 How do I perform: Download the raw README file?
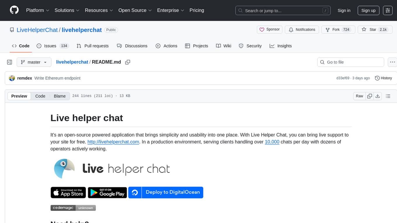point(377,96)
